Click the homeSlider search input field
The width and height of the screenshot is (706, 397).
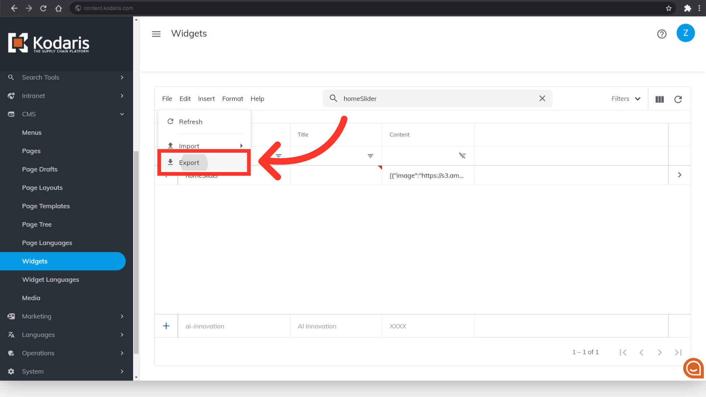[438, 99]
